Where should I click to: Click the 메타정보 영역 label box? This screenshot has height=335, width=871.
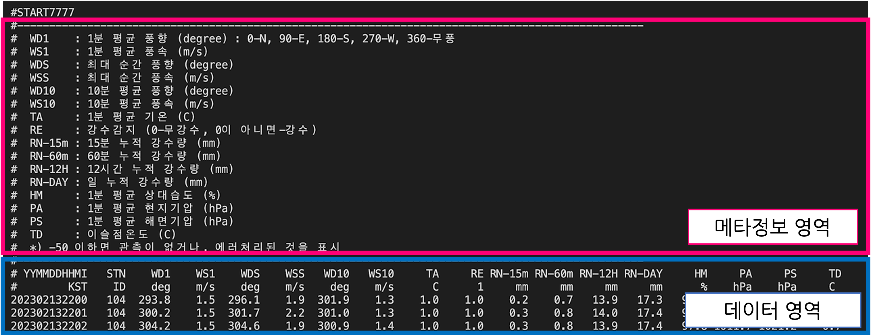point(772,227)
